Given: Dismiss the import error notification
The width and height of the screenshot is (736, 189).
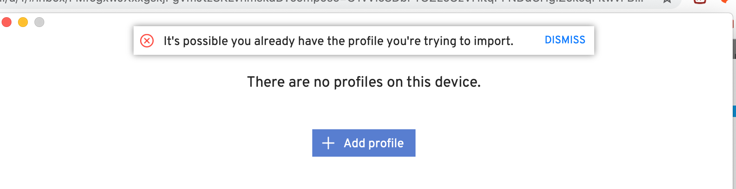Looking at the screenshot, I should (565, 40).
